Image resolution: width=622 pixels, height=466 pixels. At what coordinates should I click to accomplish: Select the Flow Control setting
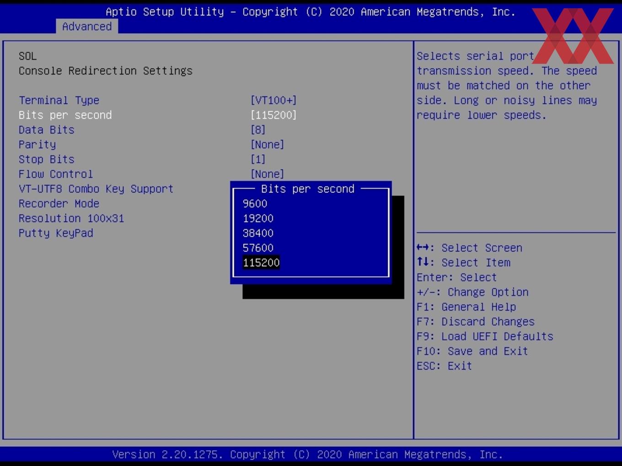(56, 174)
